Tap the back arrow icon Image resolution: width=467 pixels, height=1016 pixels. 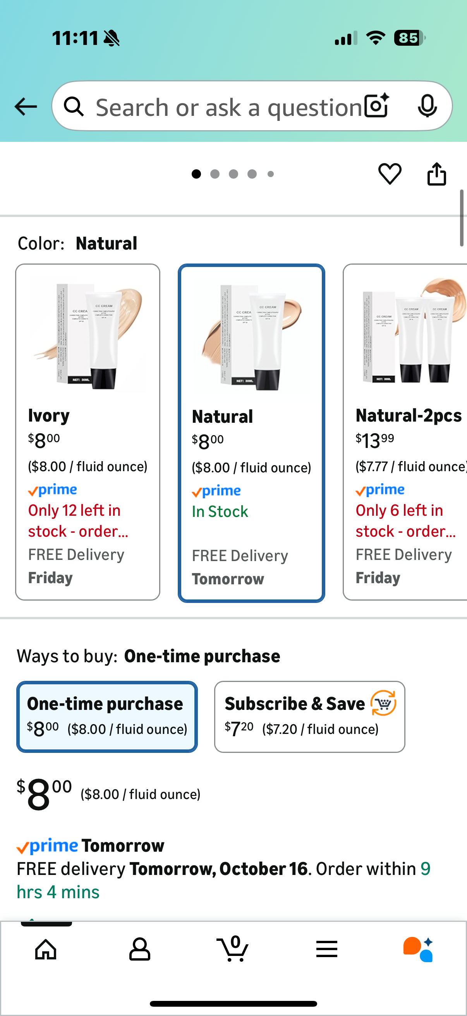(x=26, y=107)
